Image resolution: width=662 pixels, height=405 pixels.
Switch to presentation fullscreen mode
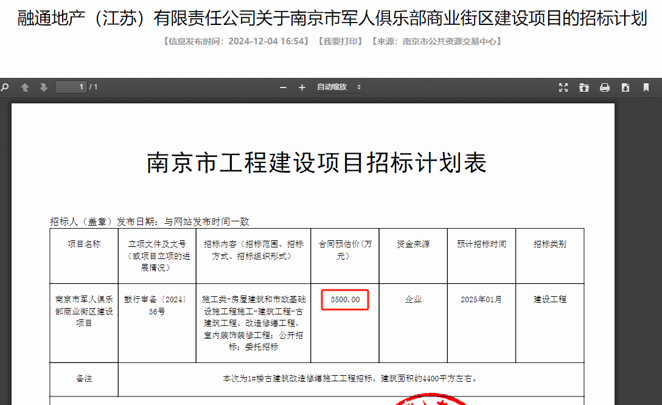point(563,88)
